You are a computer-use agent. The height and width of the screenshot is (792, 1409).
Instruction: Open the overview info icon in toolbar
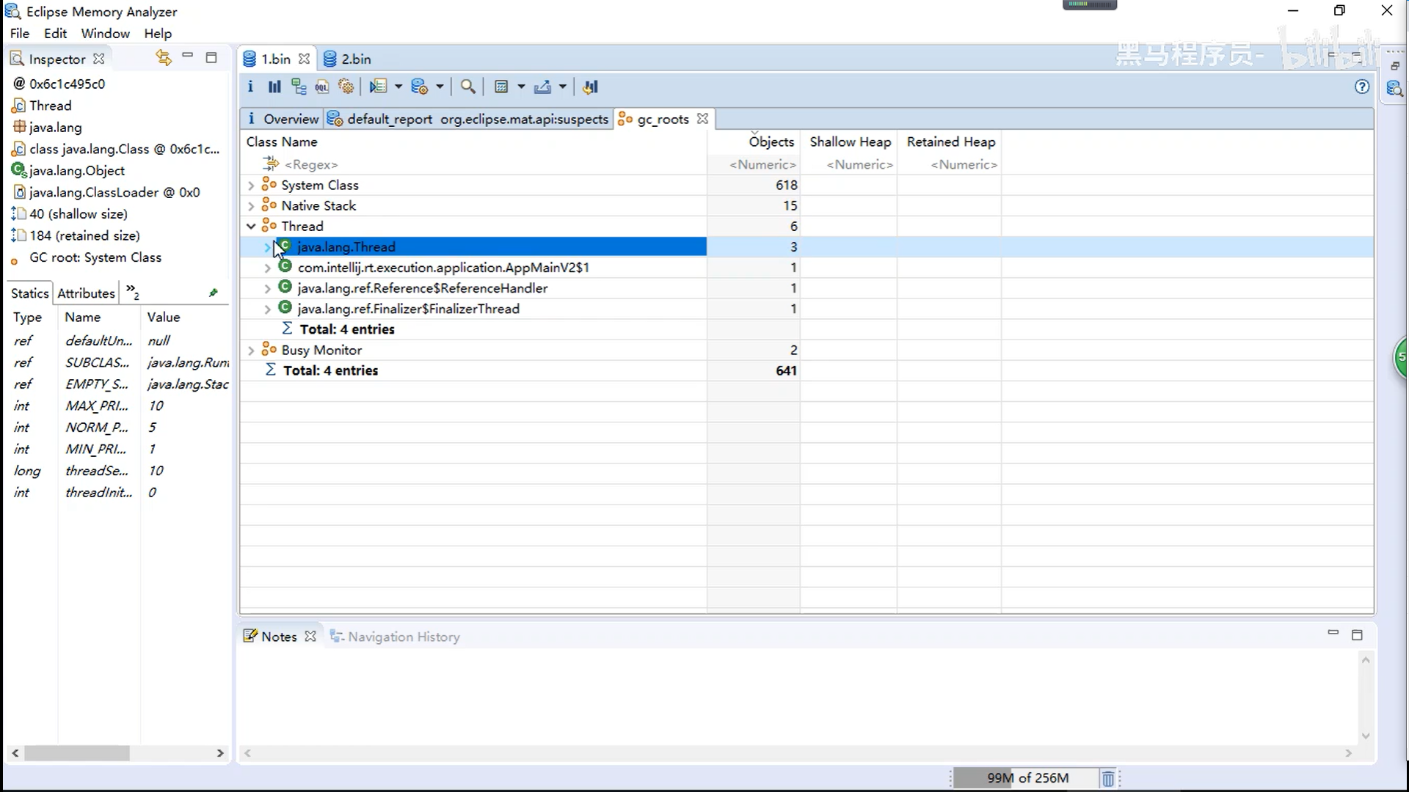[x=250, y=87]
